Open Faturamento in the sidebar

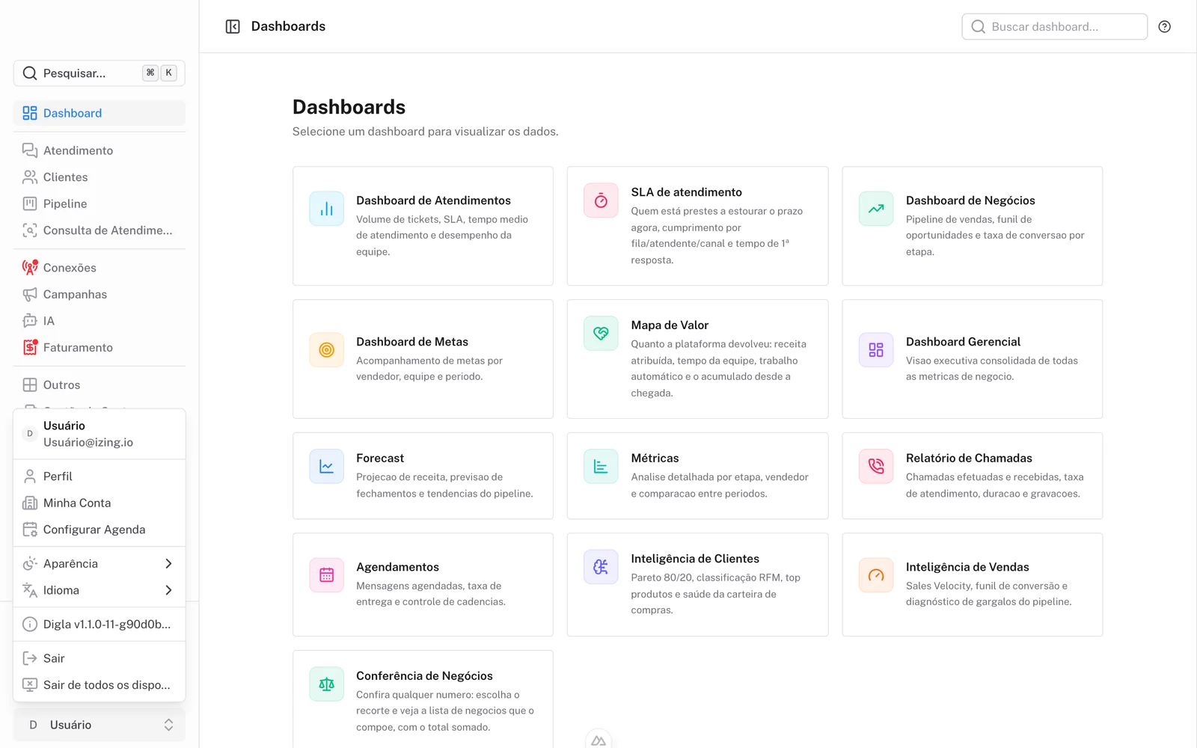(100, 347)
